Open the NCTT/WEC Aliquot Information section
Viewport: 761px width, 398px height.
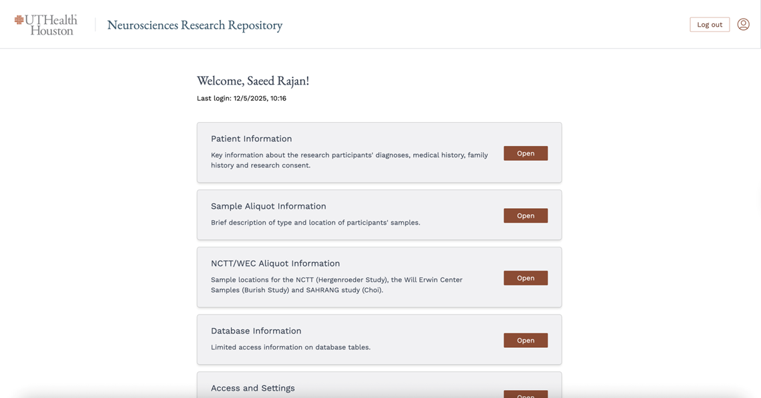click(x=525, y=278)
